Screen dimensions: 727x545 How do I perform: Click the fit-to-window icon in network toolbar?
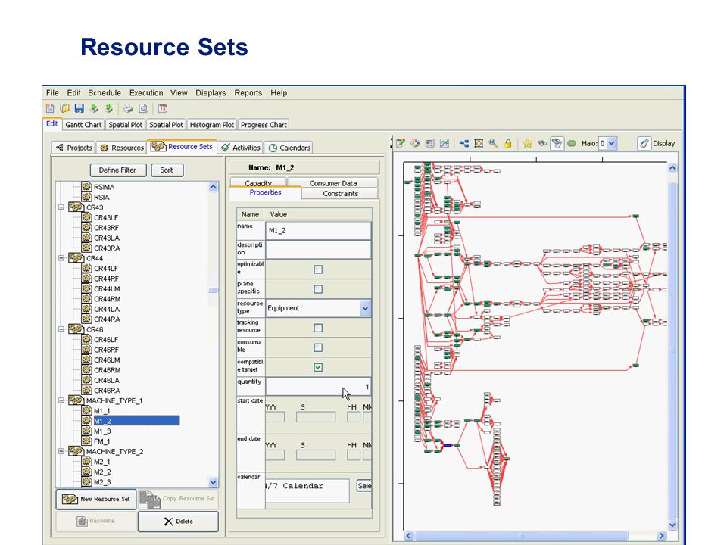479,143
